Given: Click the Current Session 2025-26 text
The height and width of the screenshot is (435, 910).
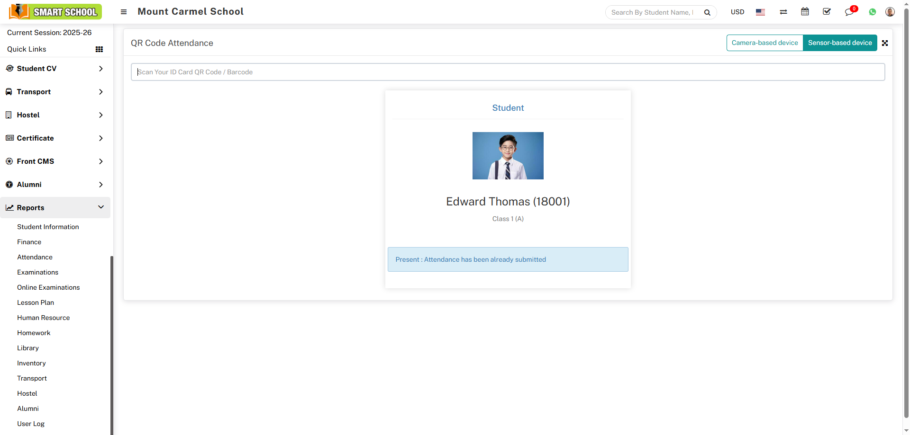Looking at the screenshot, I should point(49,33).
